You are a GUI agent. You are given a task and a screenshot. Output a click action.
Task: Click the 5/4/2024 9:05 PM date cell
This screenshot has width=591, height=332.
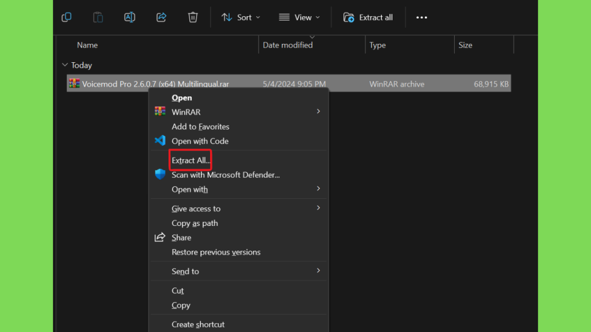click(294, 84)
